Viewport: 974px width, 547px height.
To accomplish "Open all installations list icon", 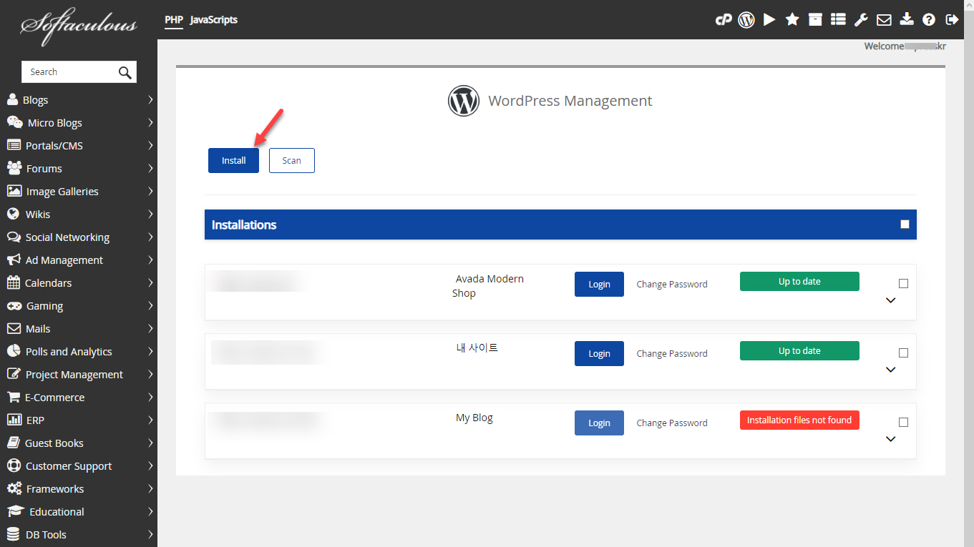I will (838, 20).
